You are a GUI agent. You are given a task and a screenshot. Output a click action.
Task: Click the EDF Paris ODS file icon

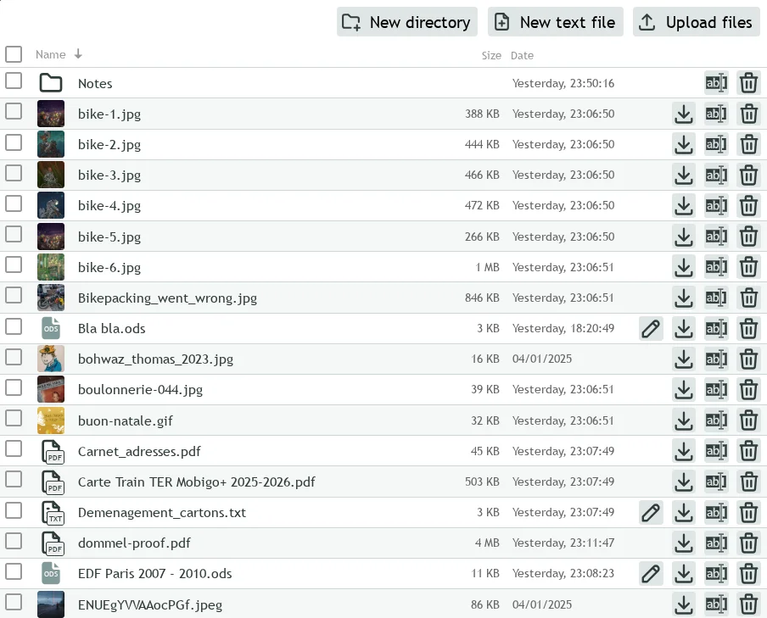[x=51, y=574]
